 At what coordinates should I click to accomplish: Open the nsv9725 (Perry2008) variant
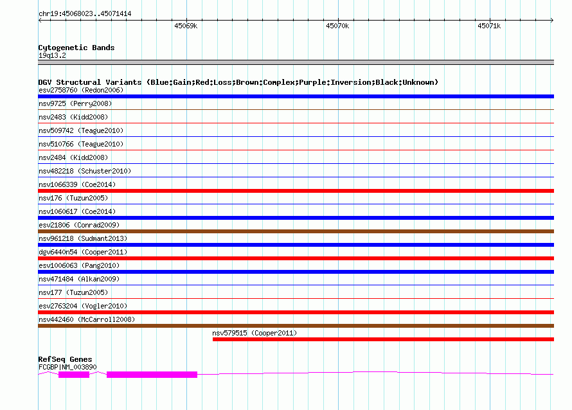[75, 103]
